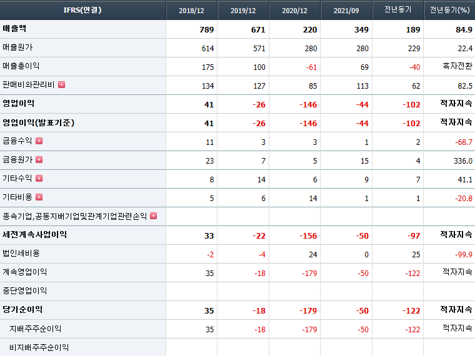Click the 2021/09 column header
Viewport: 475px width, 356px height.
tap(346, 11)
